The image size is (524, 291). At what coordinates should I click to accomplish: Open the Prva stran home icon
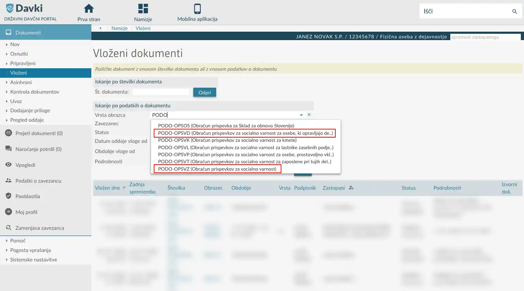pyautogui.click(x=88, y=8)
